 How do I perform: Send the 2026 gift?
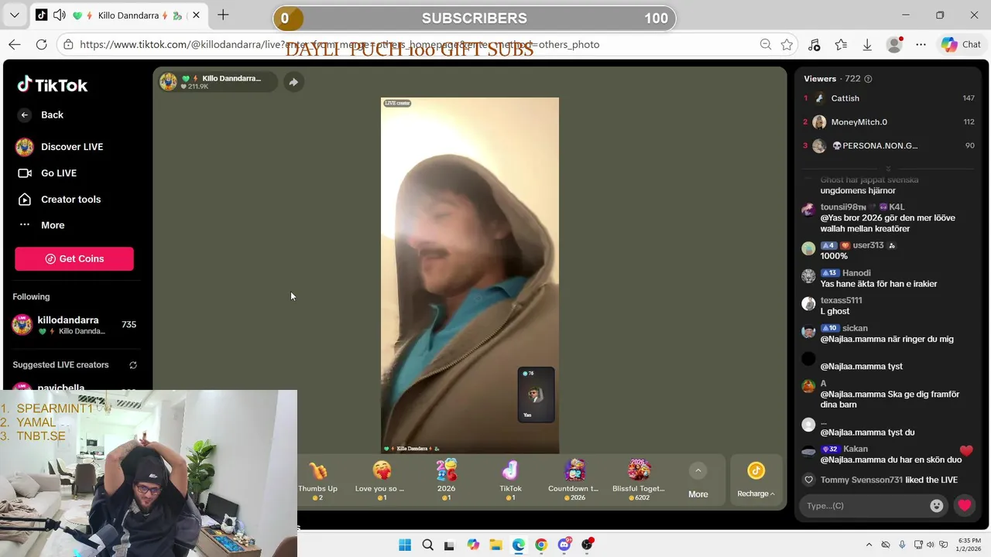[446, 480]
